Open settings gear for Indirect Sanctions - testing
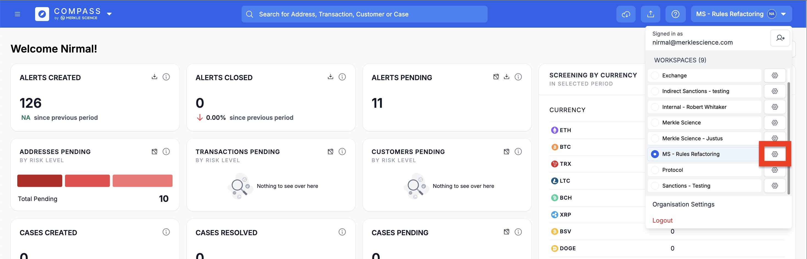807x259 pixels. [775, 91]
